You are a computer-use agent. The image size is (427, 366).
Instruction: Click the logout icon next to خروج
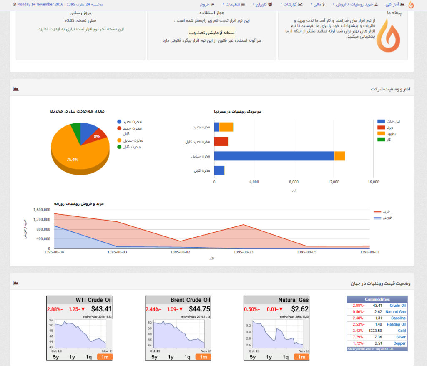click(212, 5)
